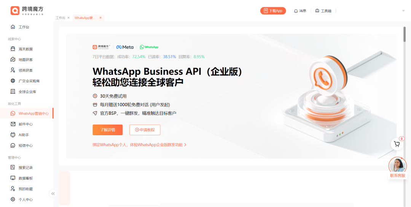This screenshot has height=207, width=411.
Task: Open the account dropdown arrow at top right
Action: click(x=403, y=11)
